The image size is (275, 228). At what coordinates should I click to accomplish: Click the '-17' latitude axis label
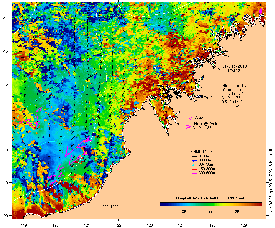pos(5,117)
